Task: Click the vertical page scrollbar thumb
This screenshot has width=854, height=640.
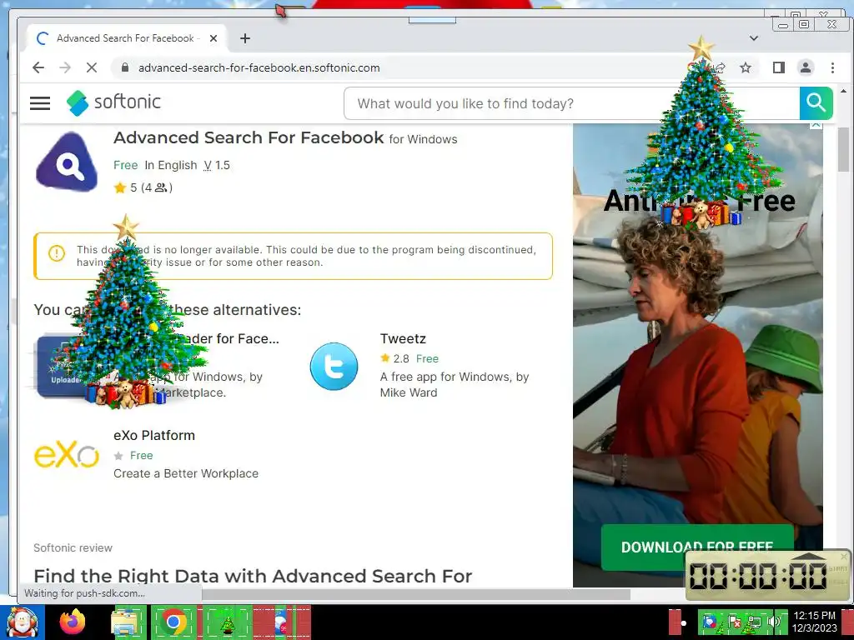Action: (x=843, y=148)
